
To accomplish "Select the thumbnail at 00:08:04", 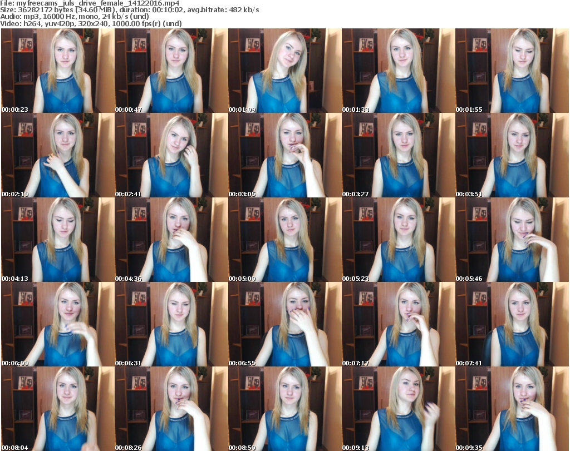I will (57, 409).
